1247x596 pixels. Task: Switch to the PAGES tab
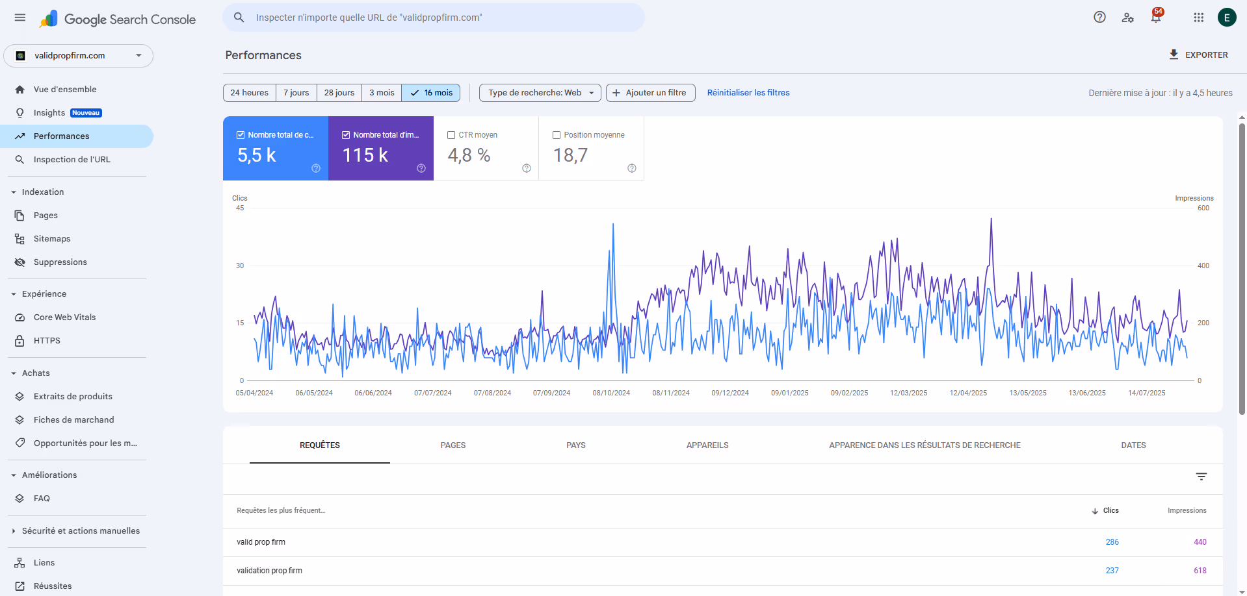click(x=453, y=445)
